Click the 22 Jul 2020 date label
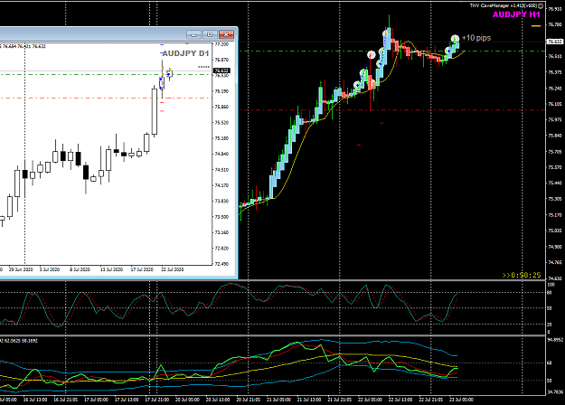Screen dimensions: 565x405 [x=173, y=269]
